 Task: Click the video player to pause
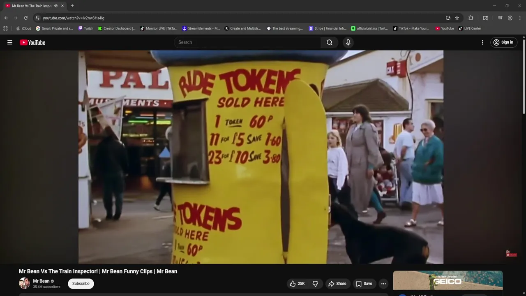coord(261,157)
